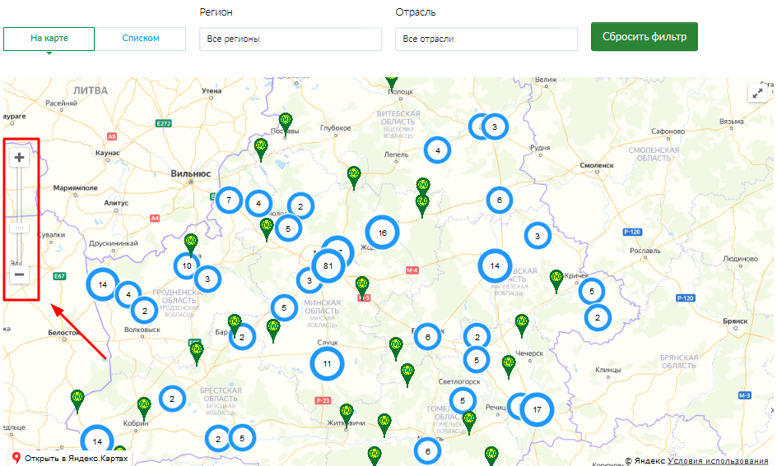Open the cluster marker showing 81
This screenshot has height=466, width=777.
coord(328,265)
